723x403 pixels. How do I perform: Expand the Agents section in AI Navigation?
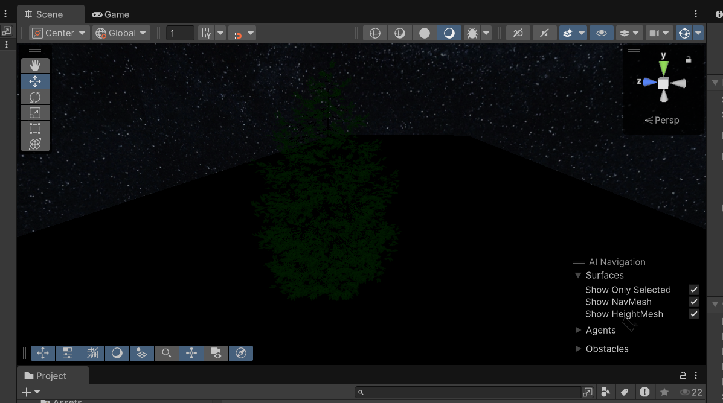tap(578, 330)
